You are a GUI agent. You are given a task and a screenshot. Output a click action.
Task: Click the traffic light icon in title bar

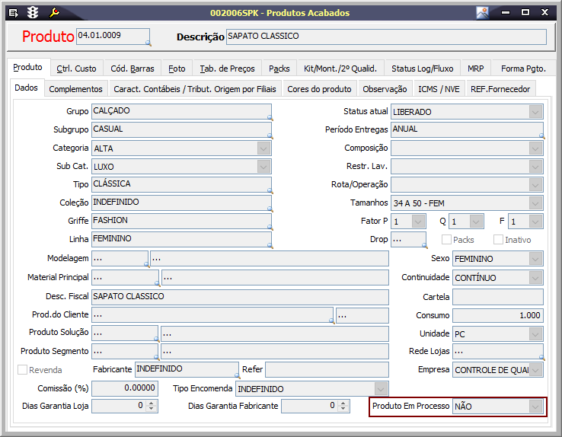tap(33, 13)
